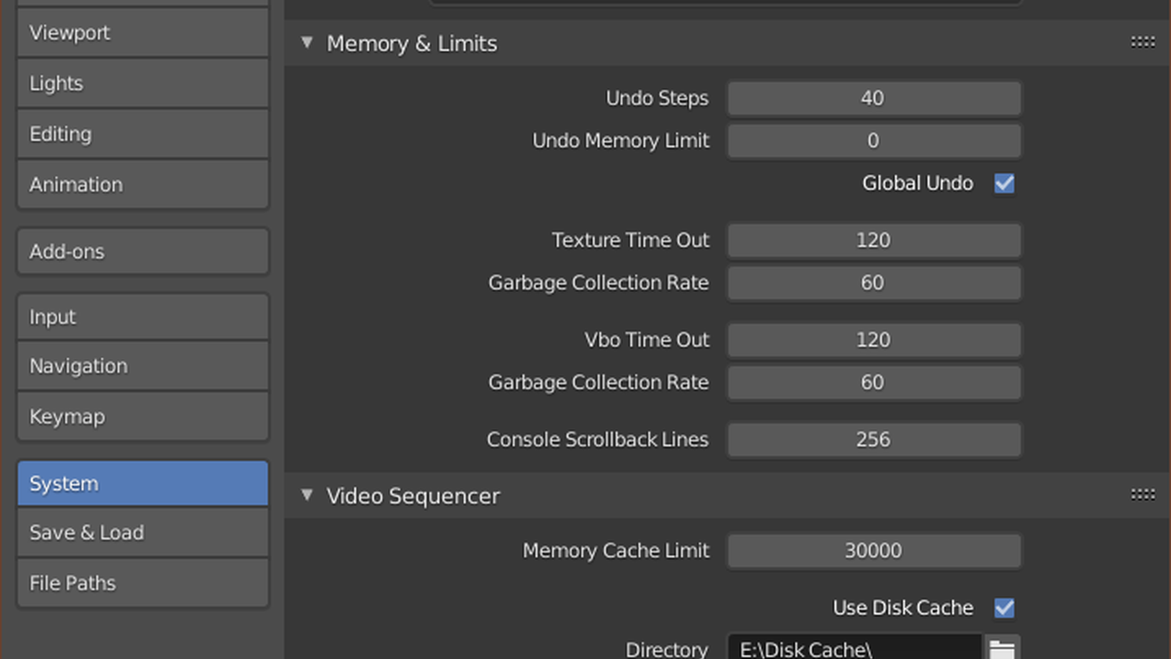This screenshot has width=1171, height=659.
Task: Adjust the Undo Steps value
Action: pos(873,98)
